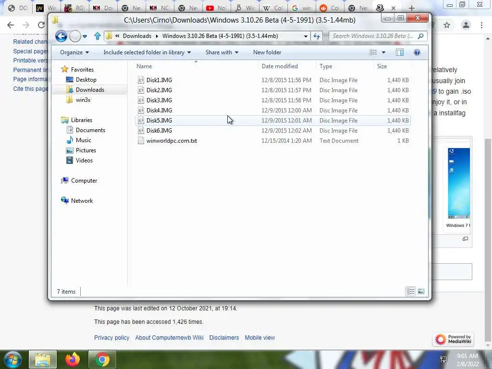
Task: Click the Explorer Forward arrow button
Action: click(75, 37)
